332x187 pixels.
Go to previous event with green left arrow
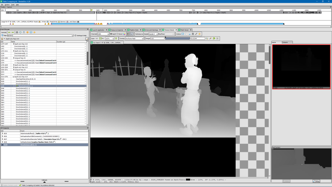[9, 32]
